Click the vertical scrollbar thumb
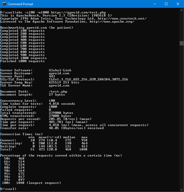Image resolution: width=184 pixels, height=192 pixels. point(181,43)
